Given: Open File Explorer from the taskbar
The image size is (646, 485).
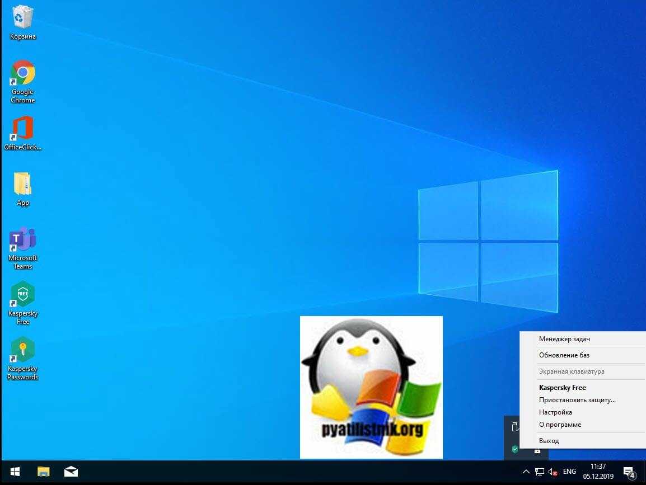Looking at the screenshot, I should tap(43, 472).
